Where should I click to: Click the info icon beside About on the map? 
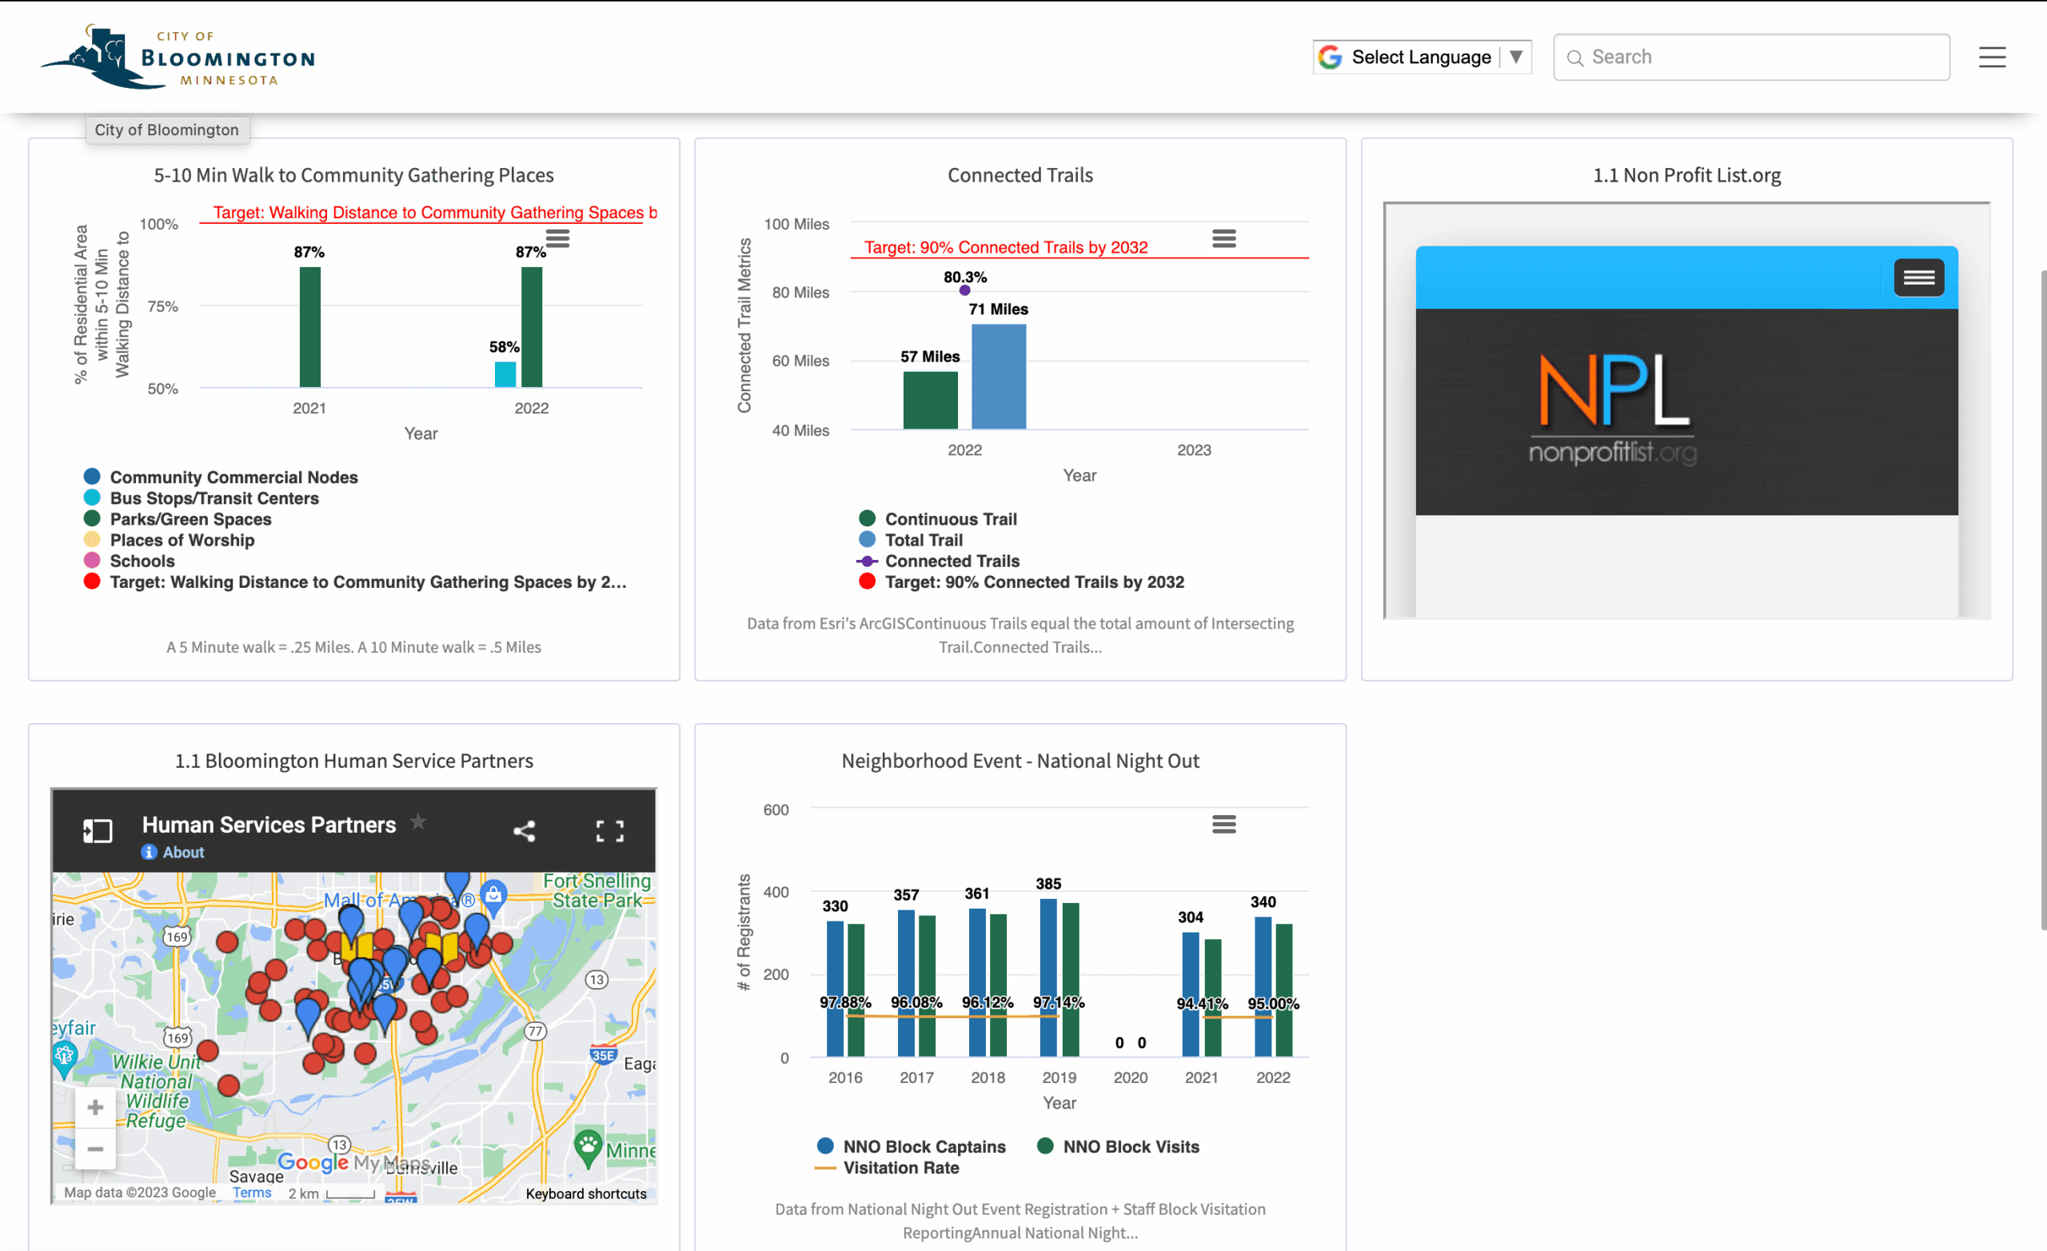coord(148,852)
